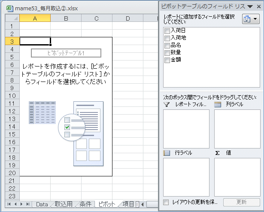Close the PivotTable field list pane
The width and height of the screenshot is (264, 212).
259,6
